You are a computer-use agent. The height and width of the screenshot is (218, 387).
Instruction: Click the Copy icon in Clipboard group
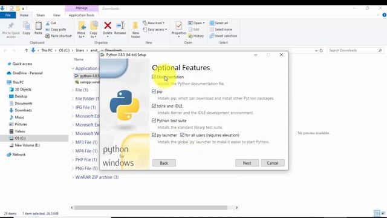[27, 25]
